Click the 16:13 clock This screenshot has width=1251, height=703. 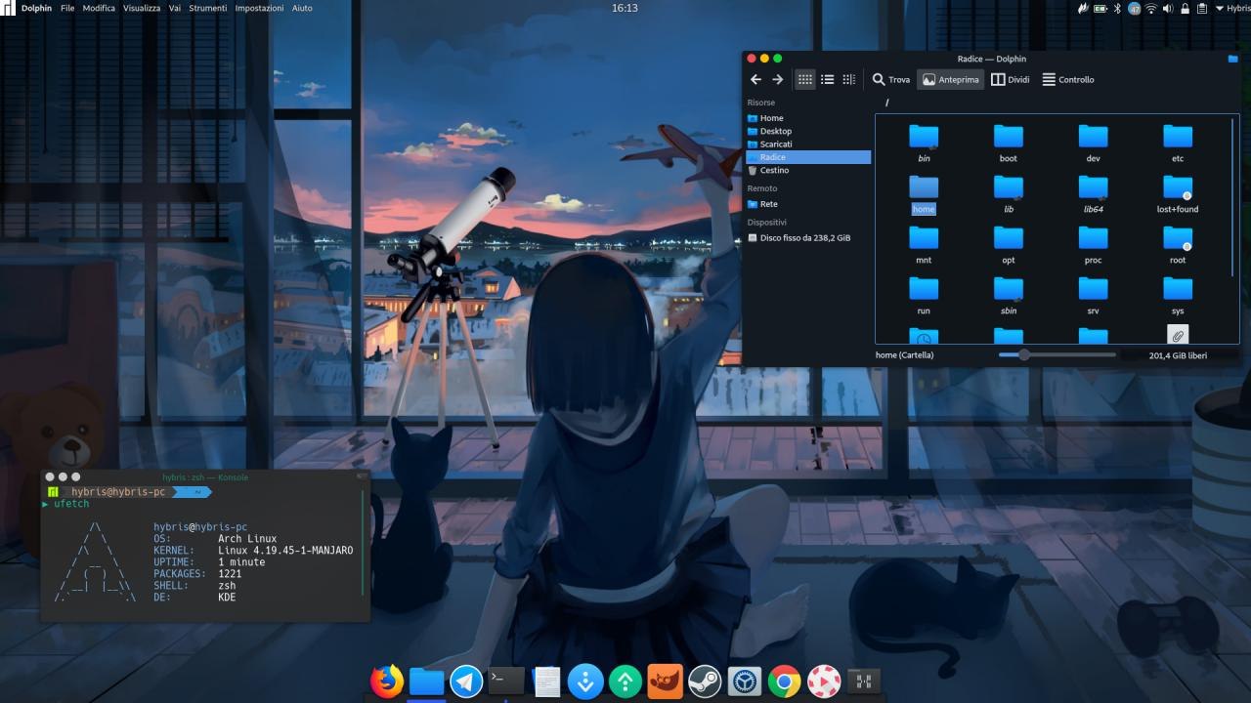pos(625,8)
